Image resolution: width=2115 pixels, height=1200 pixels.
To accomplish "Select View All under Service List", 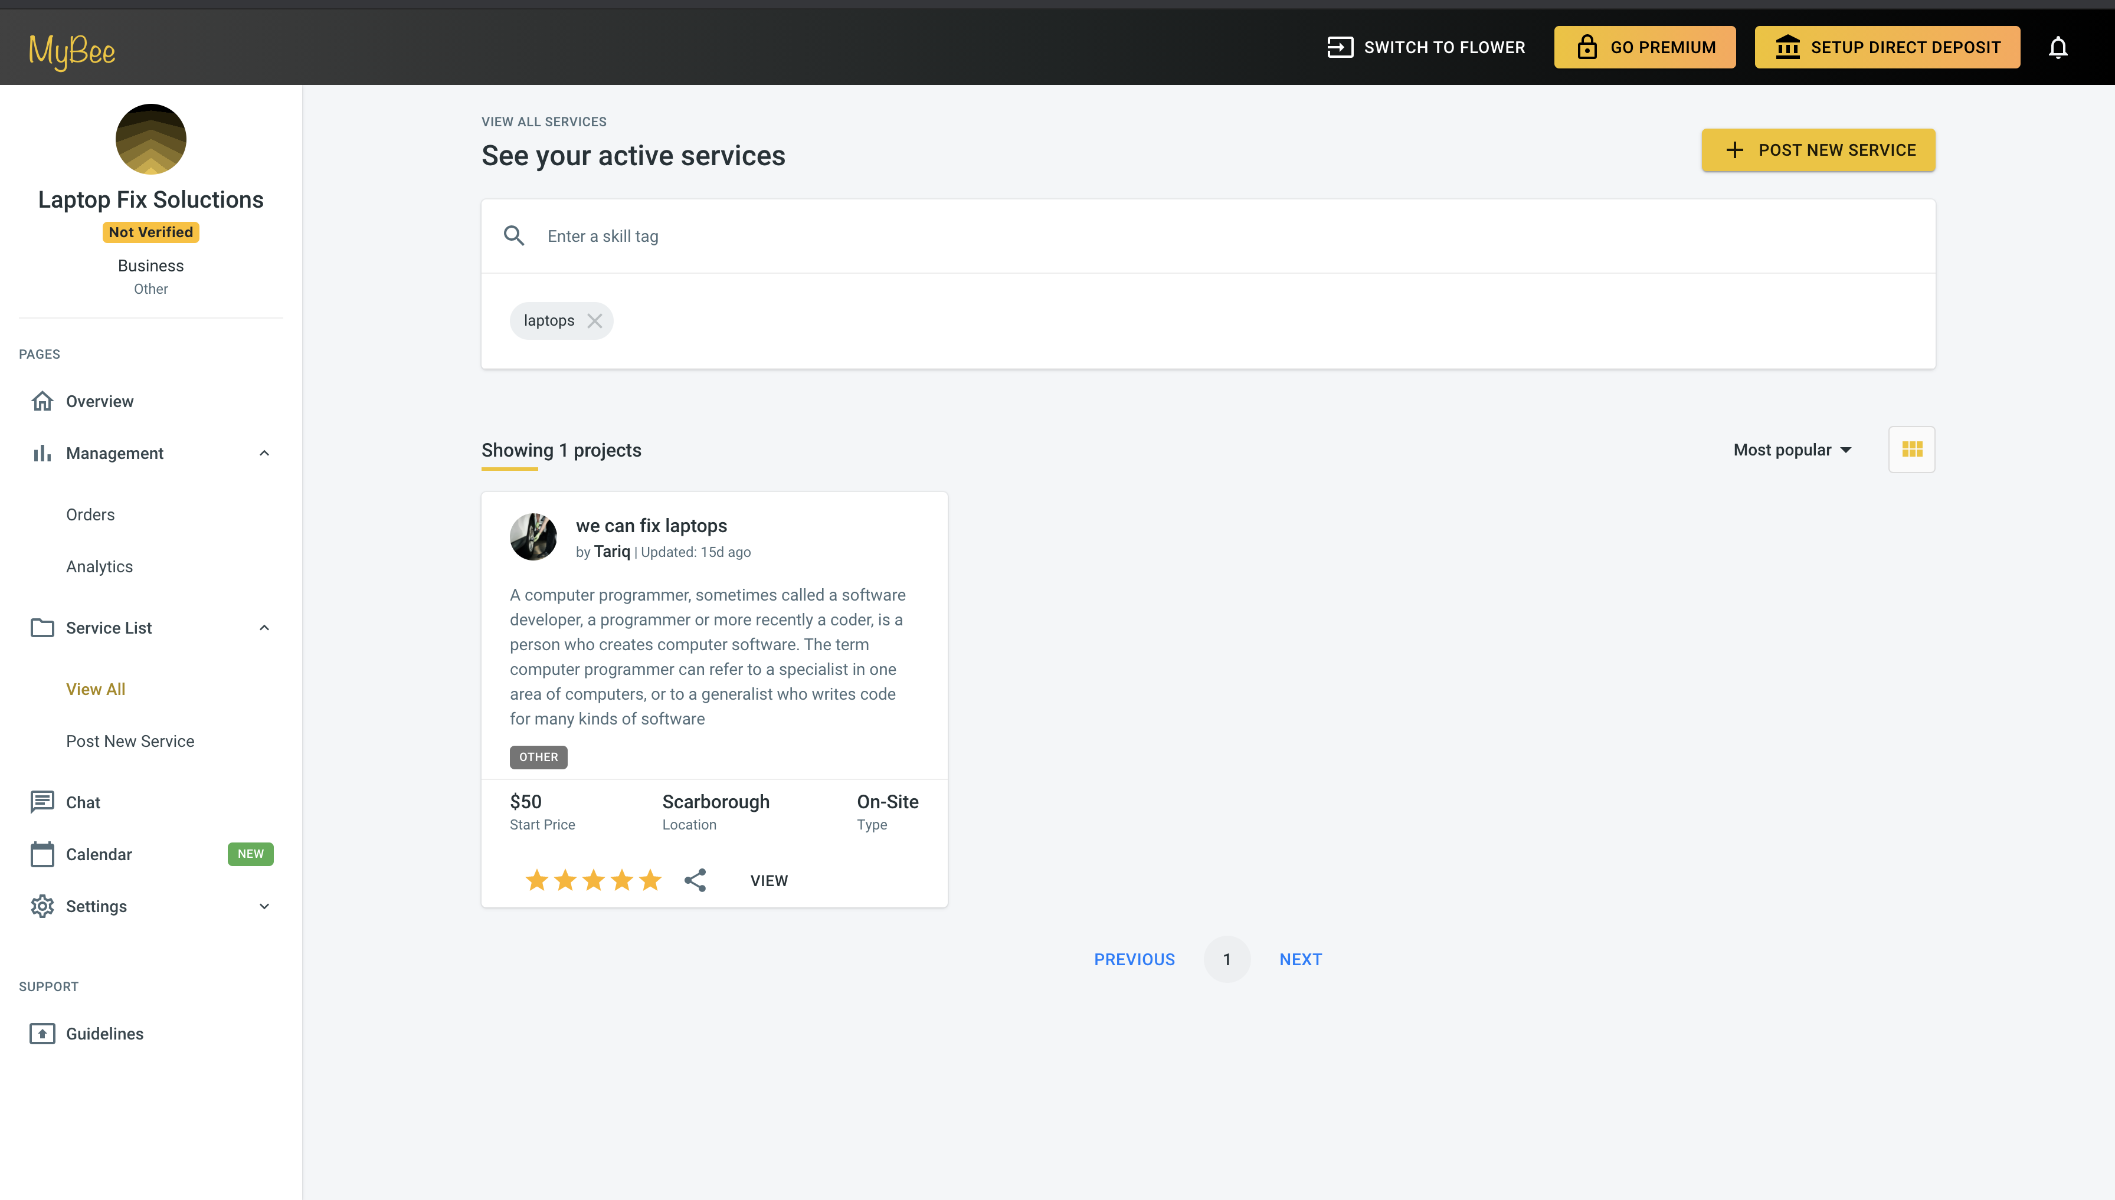I will 96,689.
